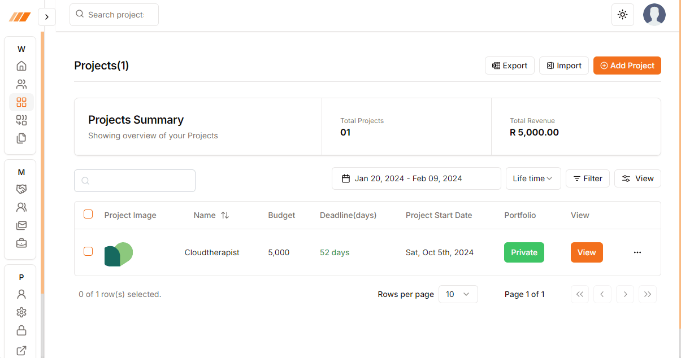Check the select-all checkbox in table header
Image resolution: width=681 pixels, height=358 pixels.
point(88,214)
